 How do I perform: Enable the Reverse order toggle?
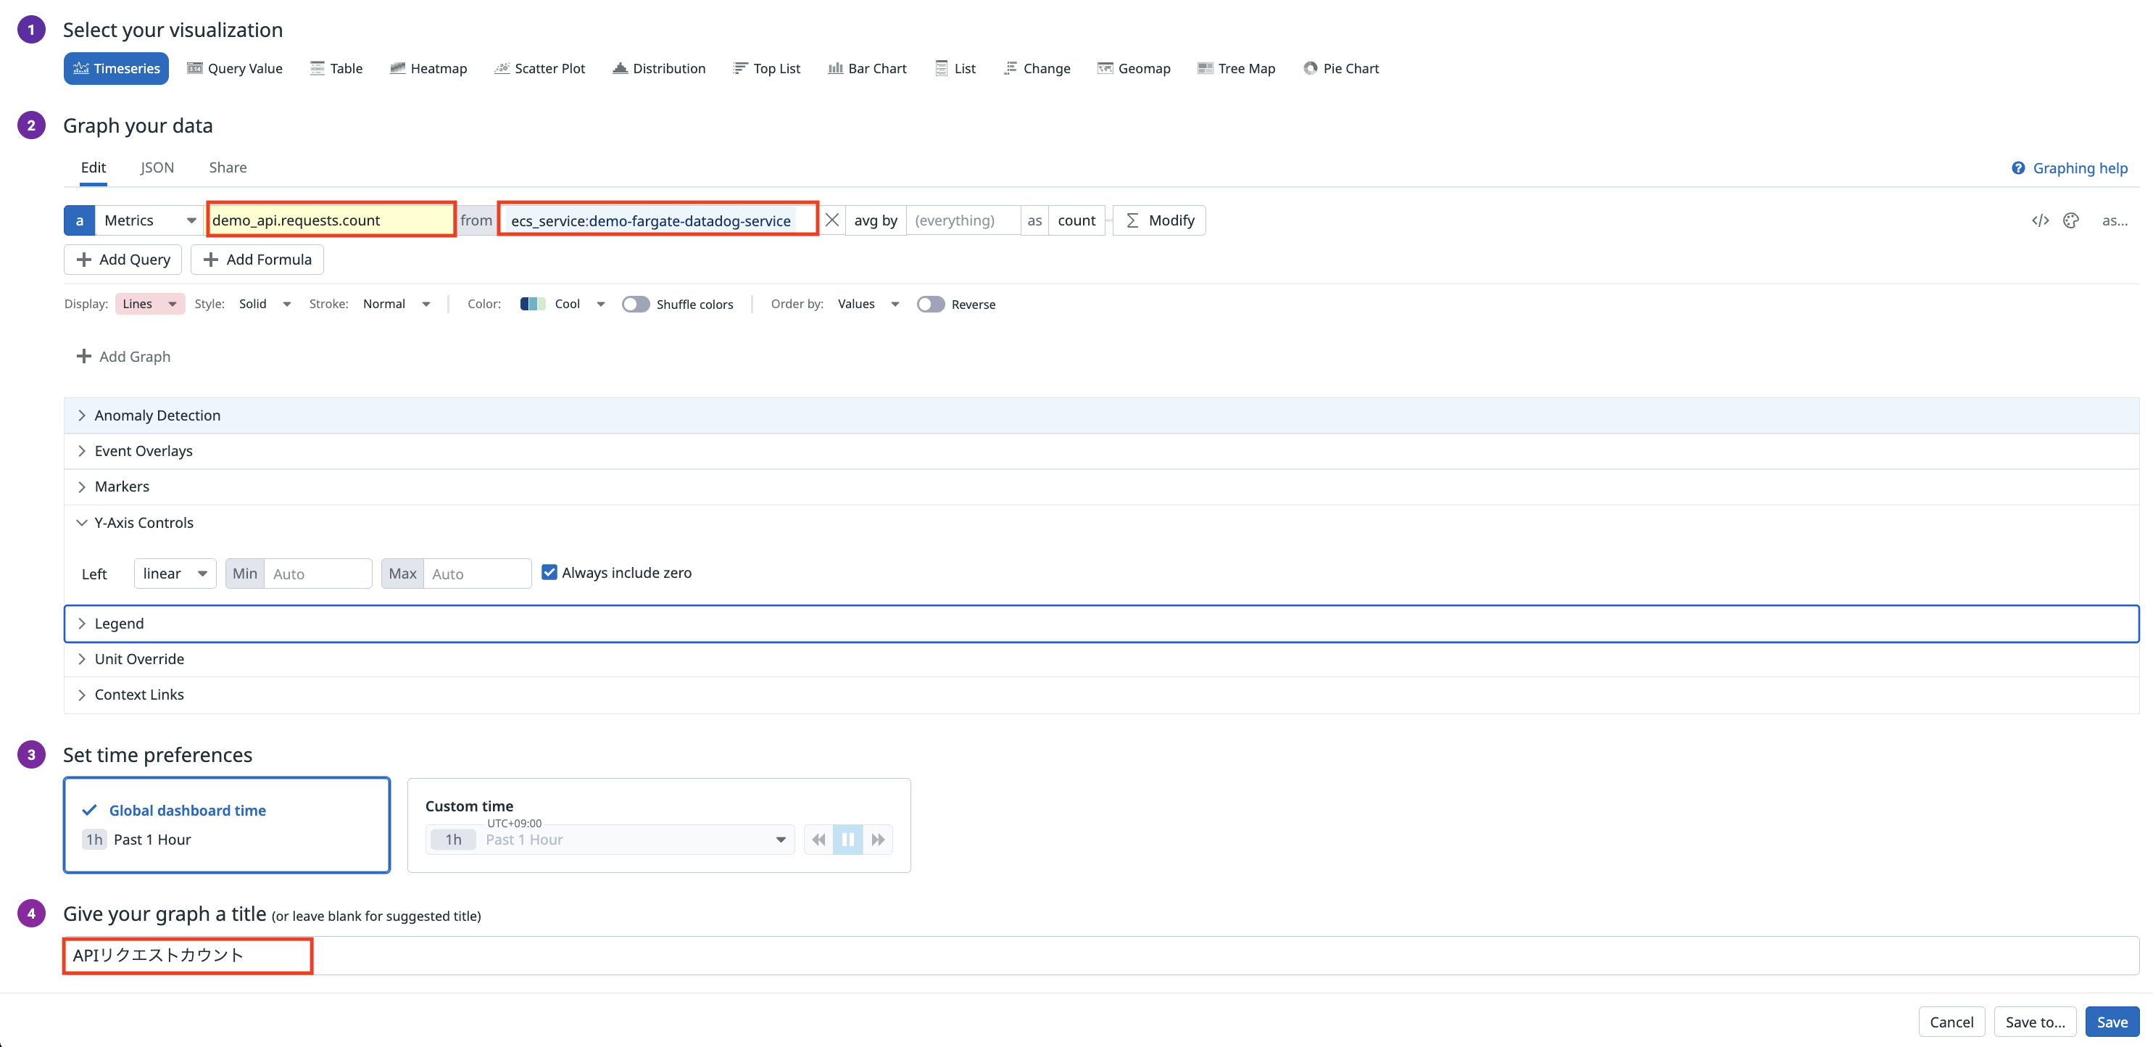(x=930, y=305)
